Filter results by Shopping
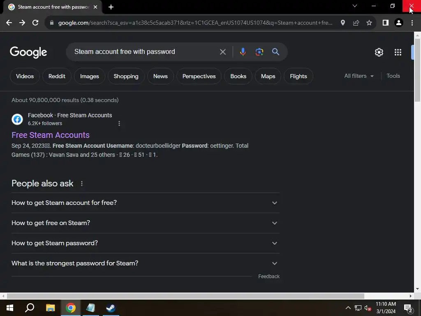Viewport: 421px width, 316px height. click(126, 76)
